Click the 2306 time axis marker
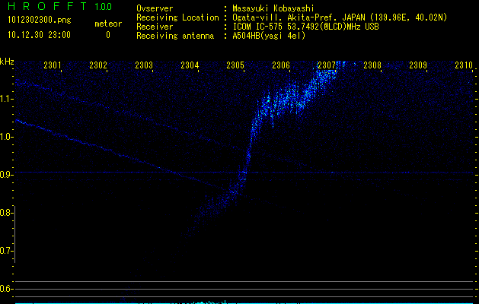 pos(281,65)
